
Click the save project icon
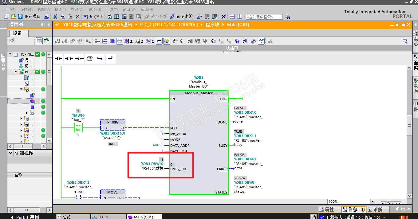[x=20, y=17]
